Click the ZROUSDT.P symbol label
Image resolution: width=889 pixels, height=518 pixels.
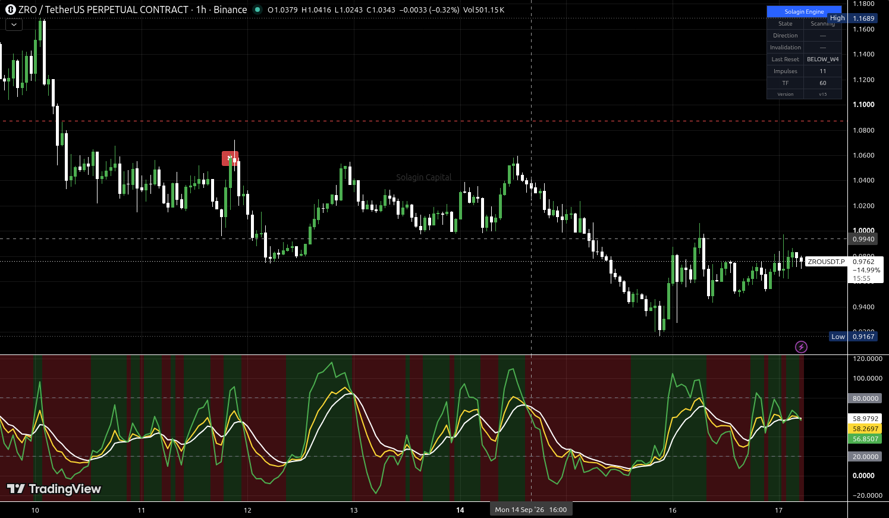pos(826,262)
